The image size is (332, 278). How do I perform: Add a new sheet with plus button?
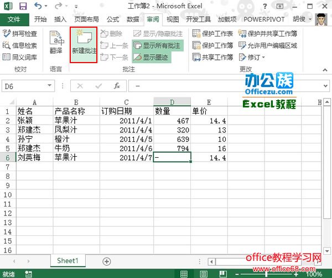(106, 261)
